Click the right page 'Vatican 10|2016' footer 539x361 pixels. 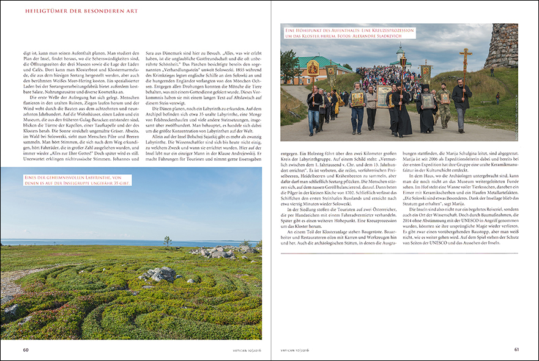coord(295,351)
